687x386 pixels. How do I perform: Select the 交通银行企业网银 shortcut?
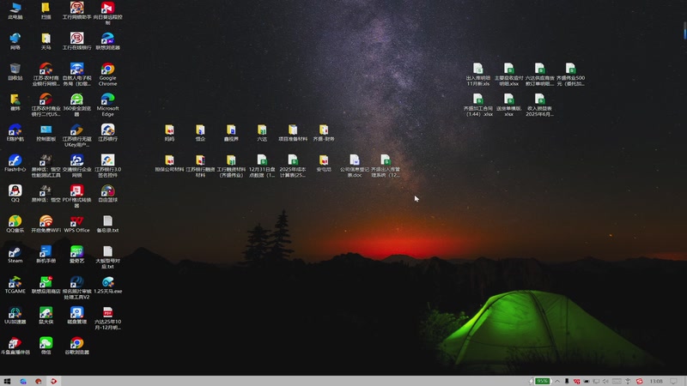coord(76,166)
